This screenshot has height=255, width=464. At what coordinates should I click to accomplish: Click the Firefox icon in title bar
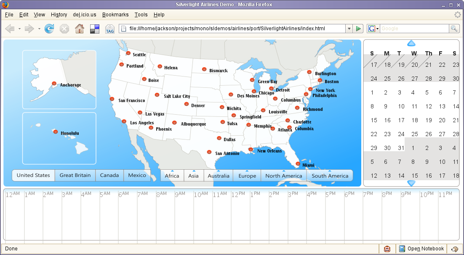5,5
